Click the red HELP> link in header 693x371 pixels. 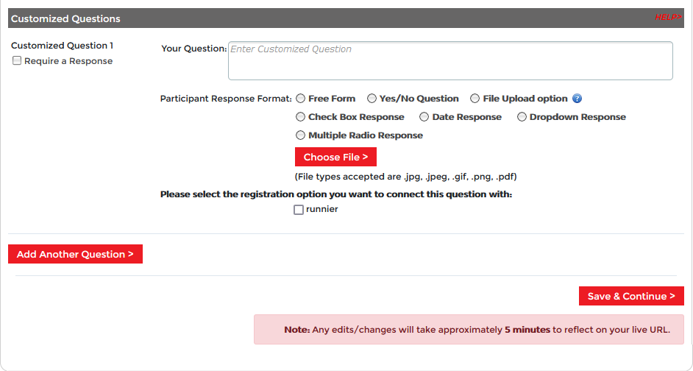pyautogui.click(x=667, y=18)
